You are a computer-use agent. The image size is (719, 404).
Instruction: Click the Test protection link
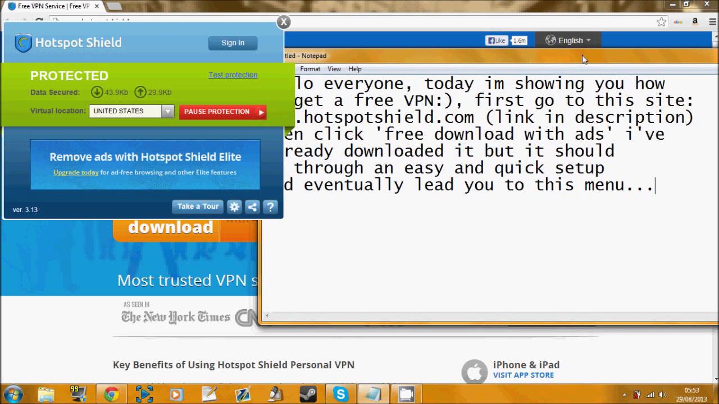click(x=233, y=75)
